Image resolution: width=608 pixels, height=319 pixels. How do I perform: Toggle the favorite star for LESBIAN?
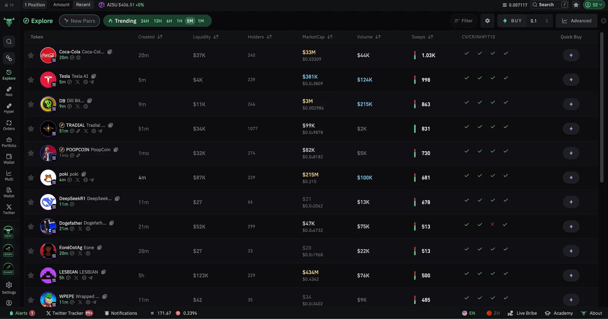click(31, 276)
